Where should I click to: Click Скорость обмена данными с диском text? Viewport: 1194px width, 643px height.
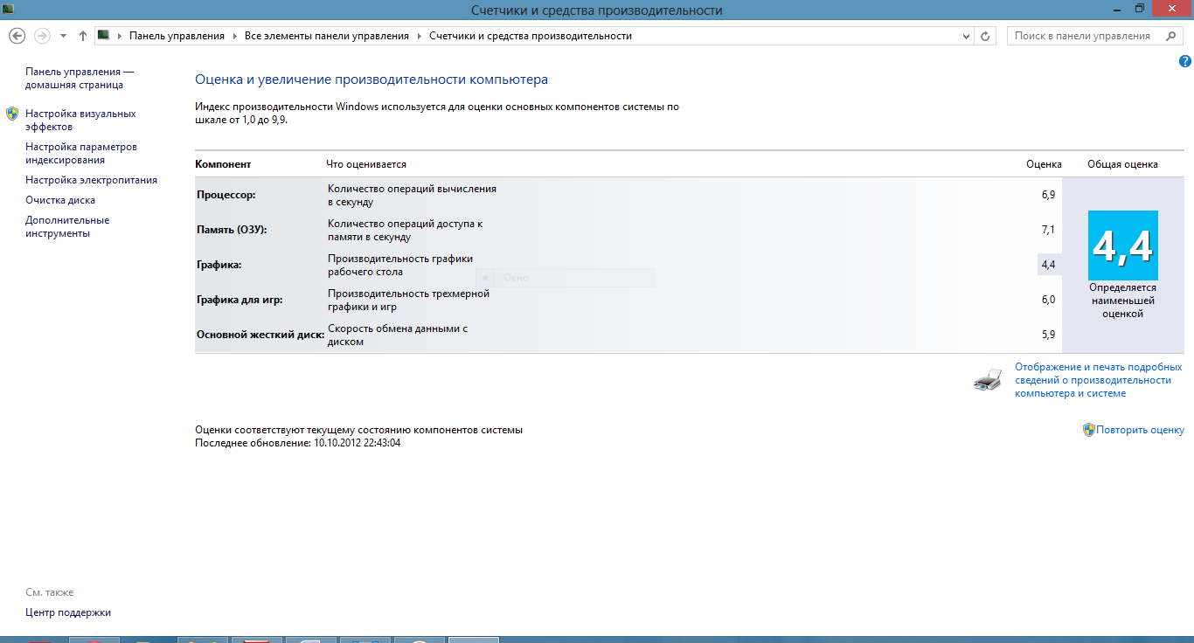(x=398, y=335)
